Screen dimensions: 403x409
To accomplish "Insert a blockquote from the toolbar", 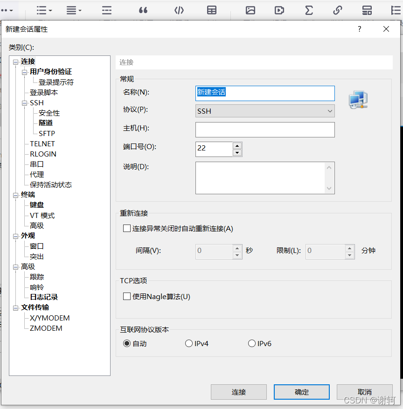I will tap(143, 10).
